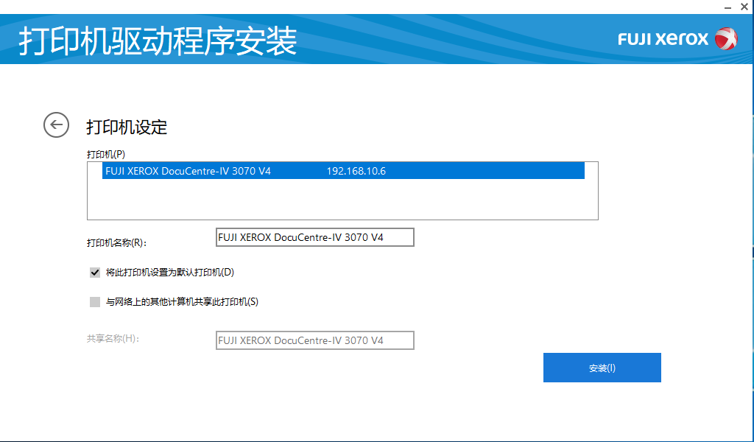Image resolution: width=754 pixels, height=442 pixels.
Task: Enable the 与网络上的其他计算机共享此打印机 checkbox
Action: (95, 301)
